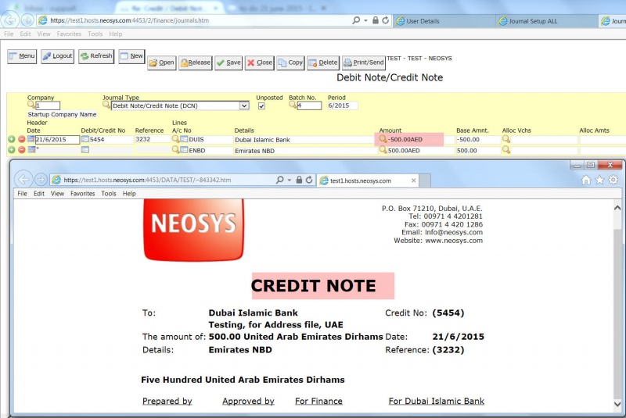Viewport: 626px width, 418px height.
Task: Go to home page in credit note window
Action: tap(585, 180)
